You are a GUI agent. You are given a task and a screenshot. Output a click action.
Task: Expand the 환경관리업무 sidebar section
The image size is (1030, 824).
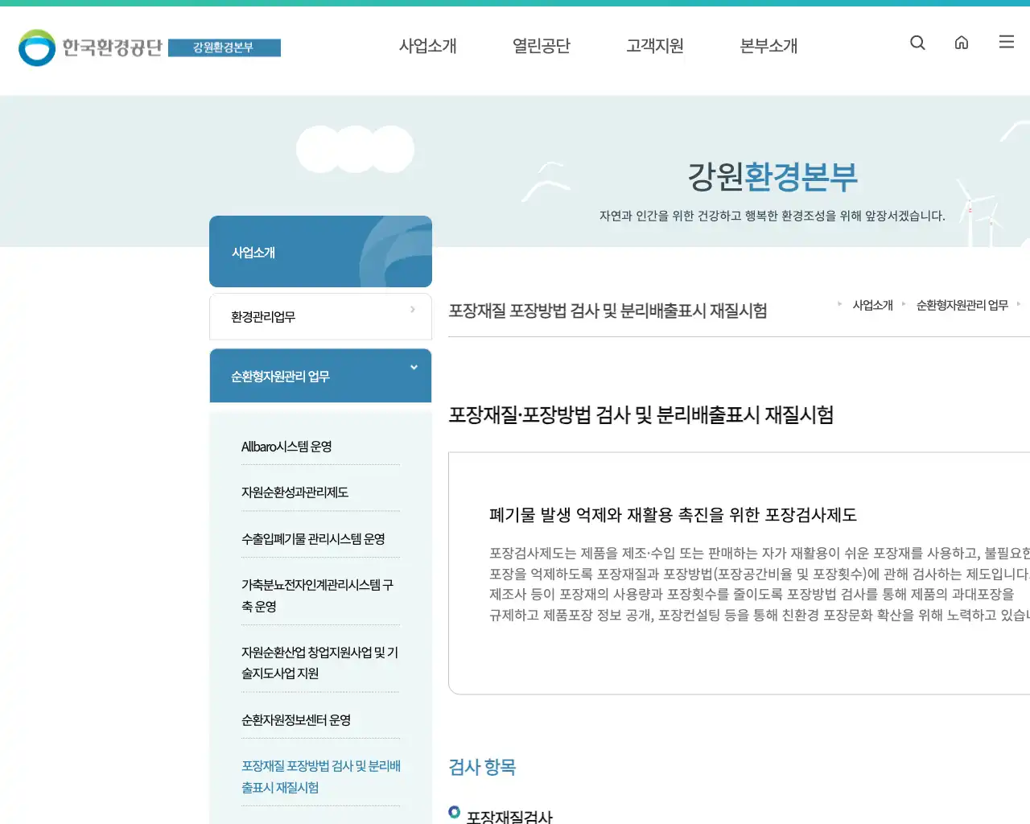pyautogui.click(x=319, y=316)
